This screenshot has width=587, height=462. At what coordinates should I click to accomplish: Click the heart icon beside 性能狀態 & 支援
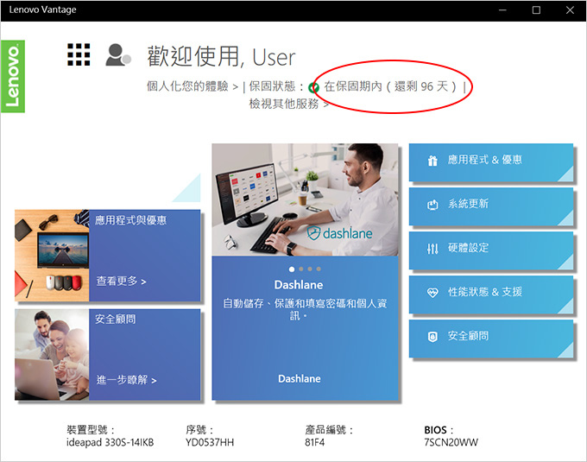[x=432, y=293]
